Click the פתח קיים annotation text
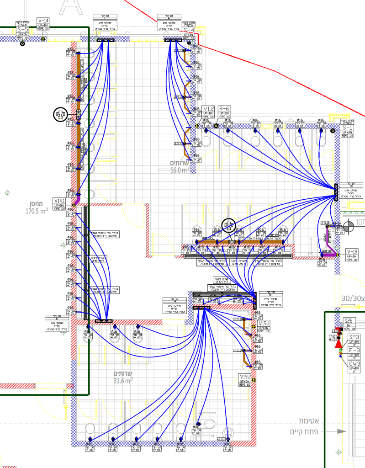Viewport: 365px width, 468px height. pos(304,431)
